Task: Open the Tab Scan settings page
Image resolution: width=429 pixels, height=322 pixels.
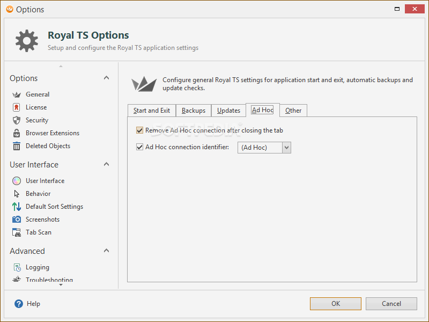Action: click(x=39, y=232)
